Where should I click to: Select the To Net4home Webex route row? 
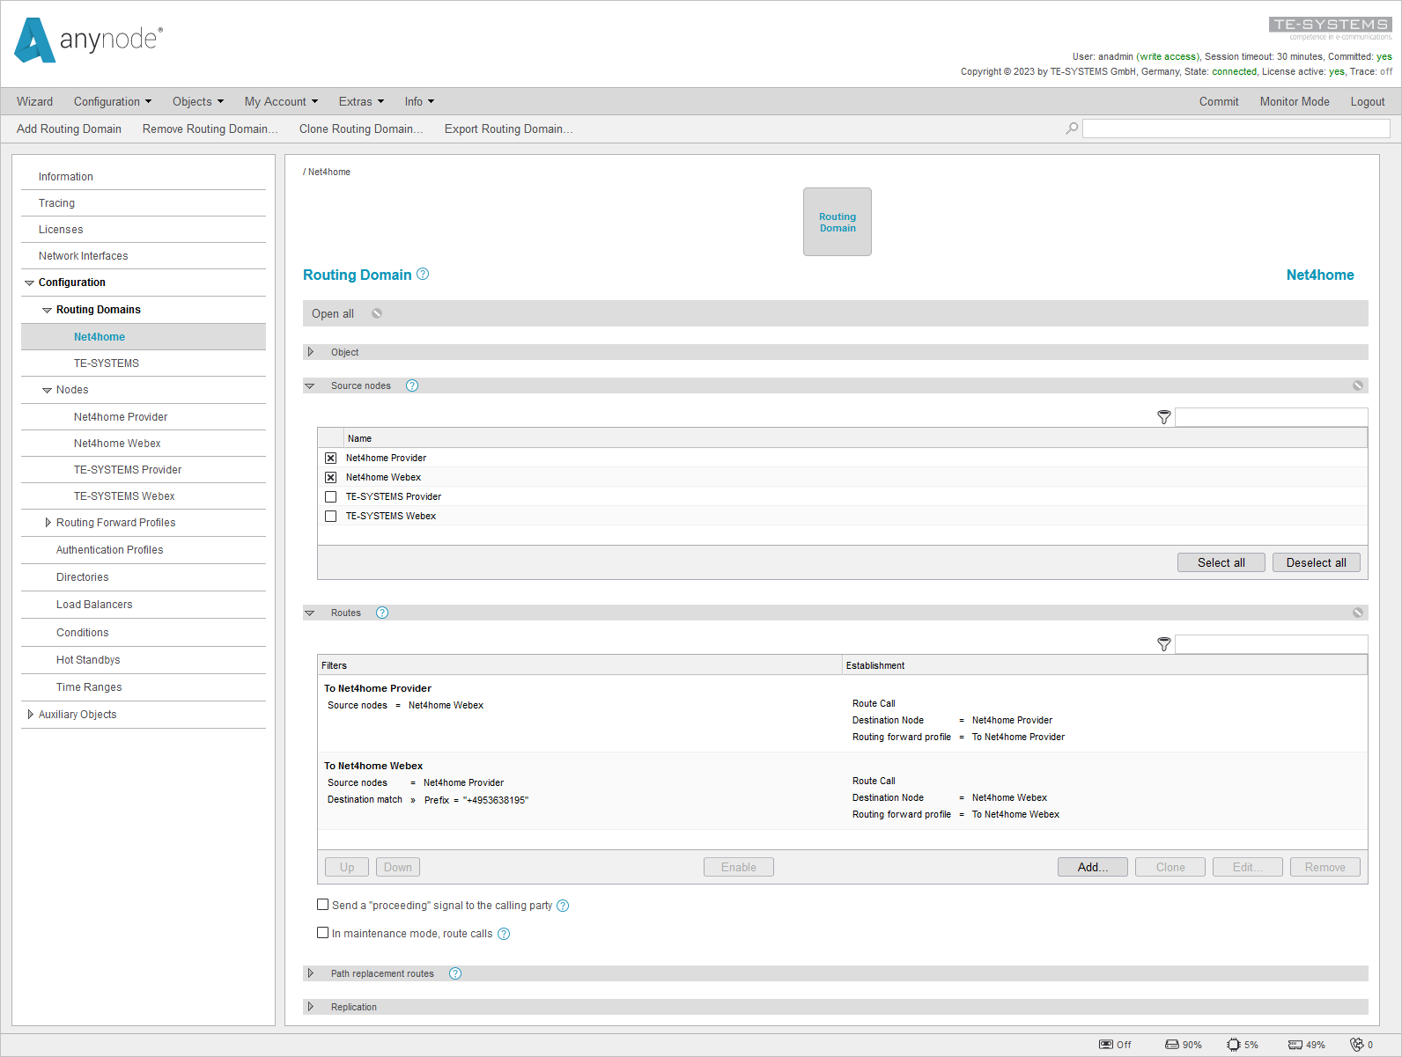click(843, 790)
